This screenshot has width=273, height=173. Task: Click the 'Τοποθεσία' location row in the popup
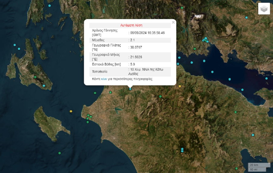click(99, 72)
